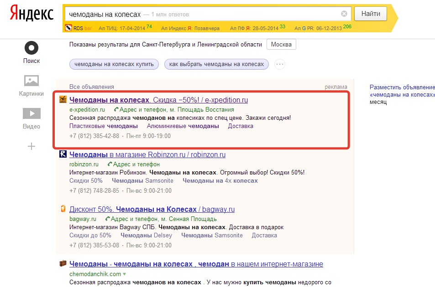Click the bagway.ru favicon
The image size is (435, 287).
coord(63,209)
